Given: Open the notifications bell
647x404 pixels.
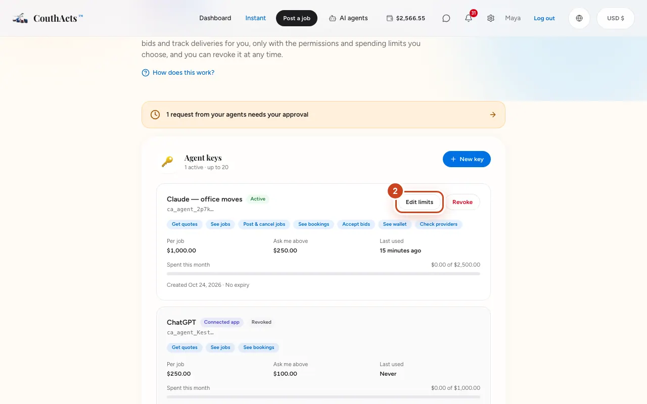Looking at the screenshot, I should [x=469, y=18].
